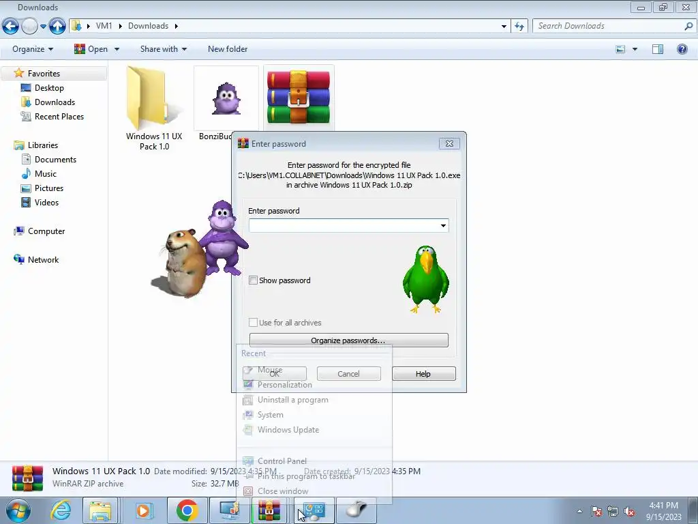Click the green parrot character

click(426, 279)
